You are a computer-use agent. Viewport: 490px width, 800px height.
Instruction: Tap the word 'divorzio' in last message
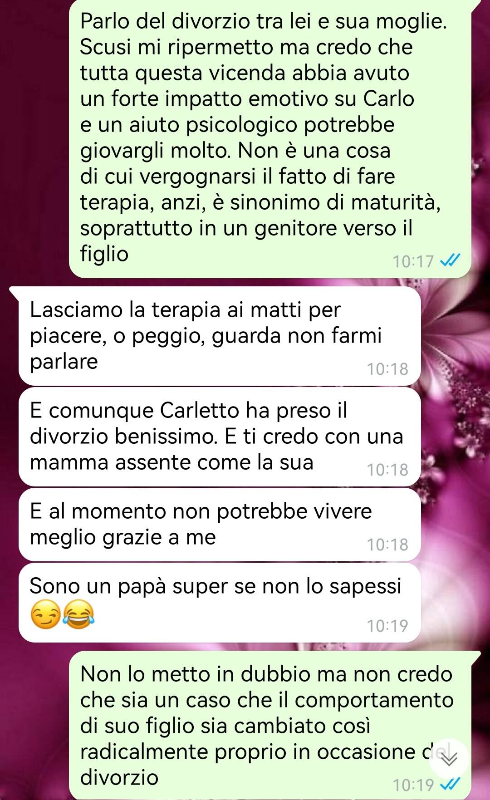tap(119, 778)
